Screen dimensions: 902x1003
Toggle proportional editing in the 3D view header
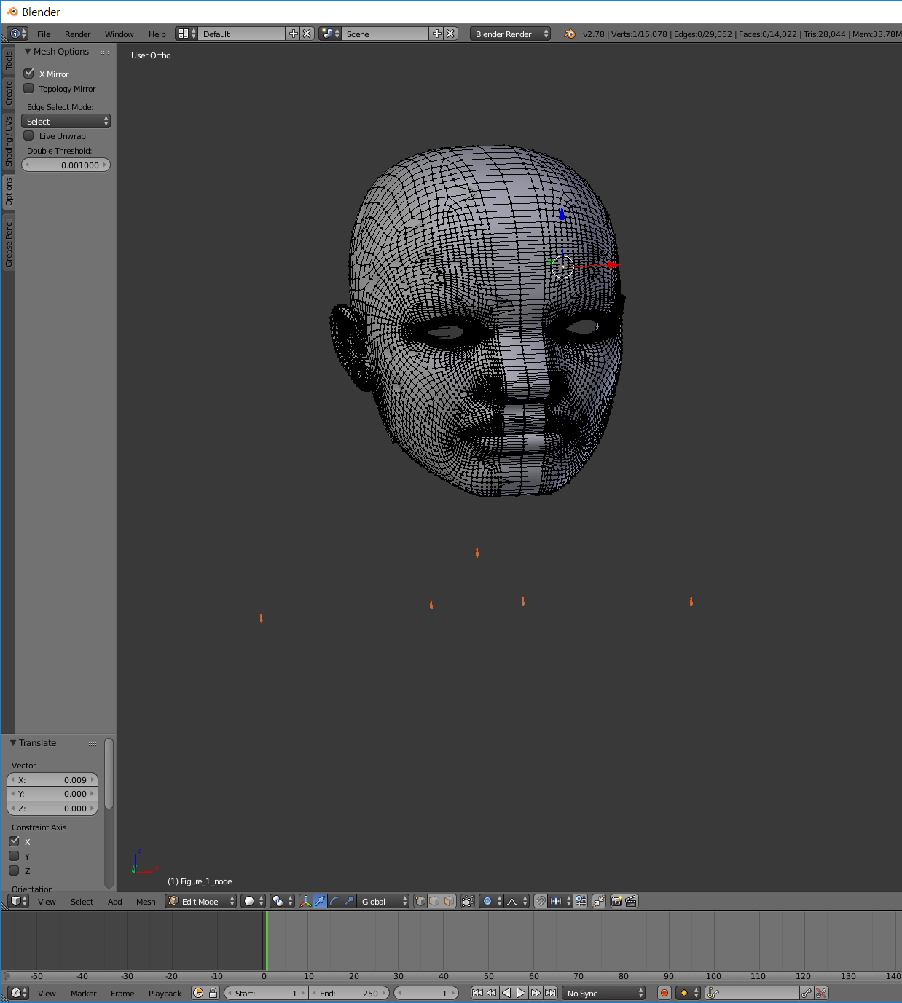[x=487, y=901]
